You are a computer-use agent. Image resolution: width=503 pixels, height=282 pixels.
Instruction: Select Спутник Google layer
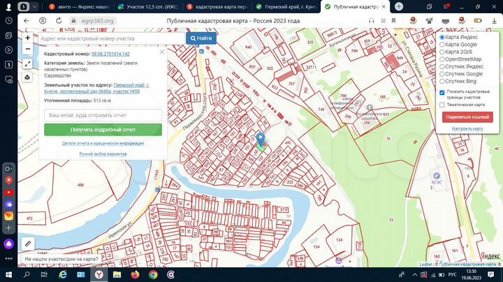tap(442, 74)
